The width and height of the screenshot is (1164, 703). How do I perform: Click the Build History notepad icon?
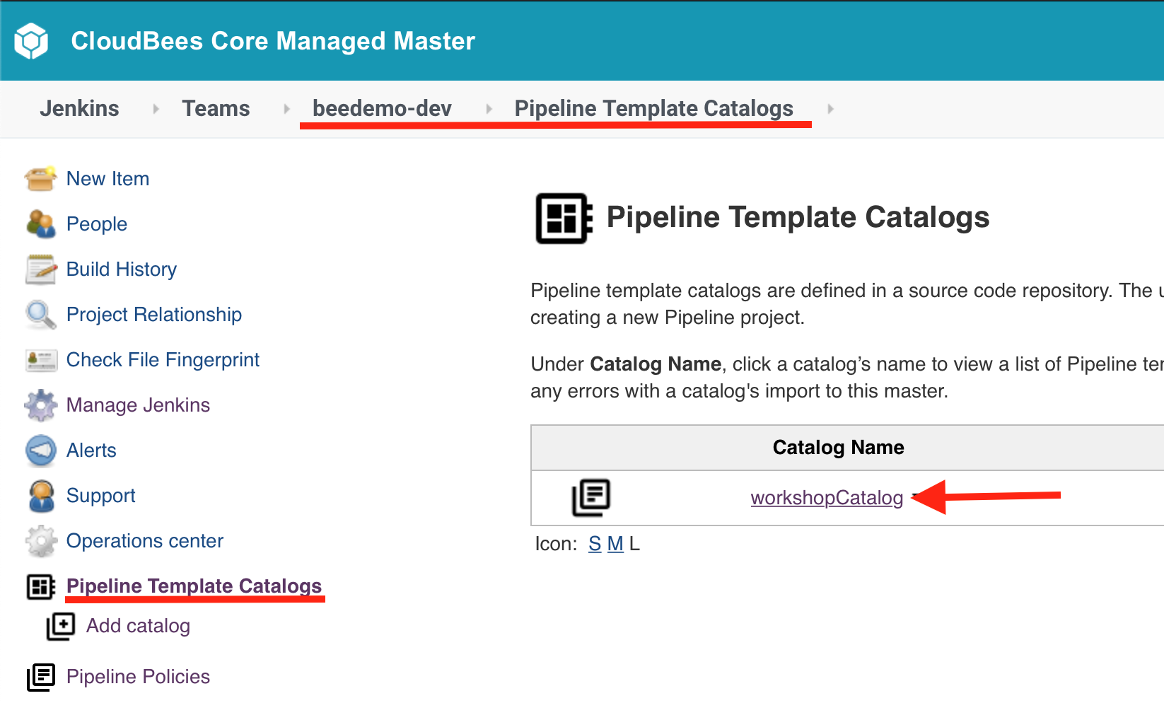tap(40, 269)
